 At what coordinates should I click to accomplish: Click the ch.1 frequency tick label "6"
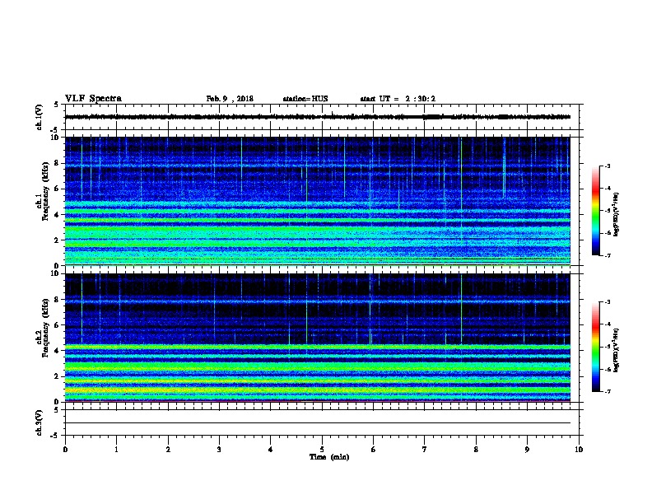tap(57, 189)
